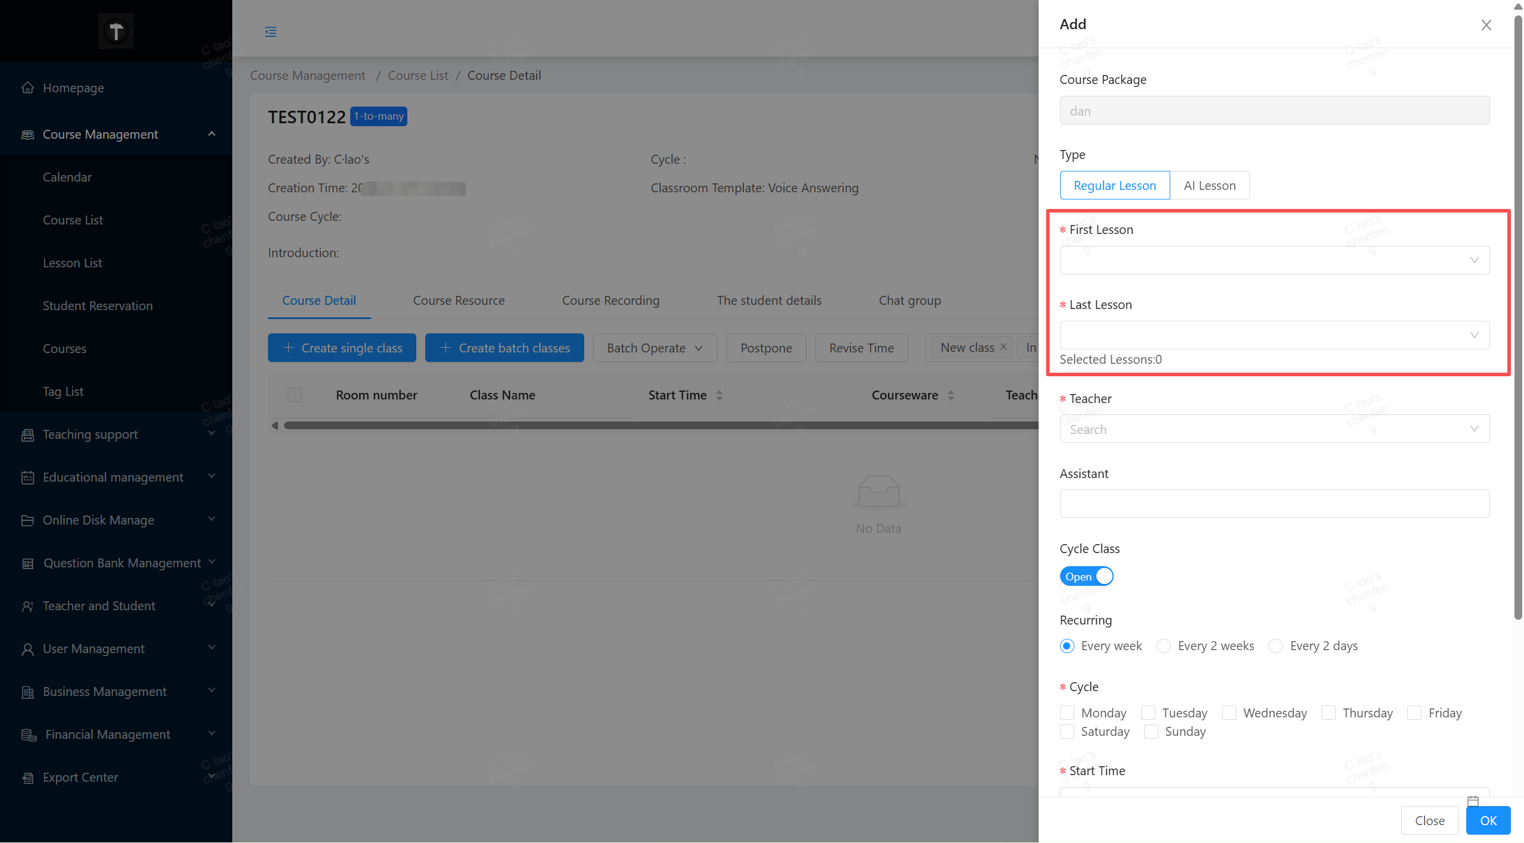The height and width of the screenshot is (843, 1524).
Task: Open the Teacher search dropdown
Action: click(x=1274, y=429)
